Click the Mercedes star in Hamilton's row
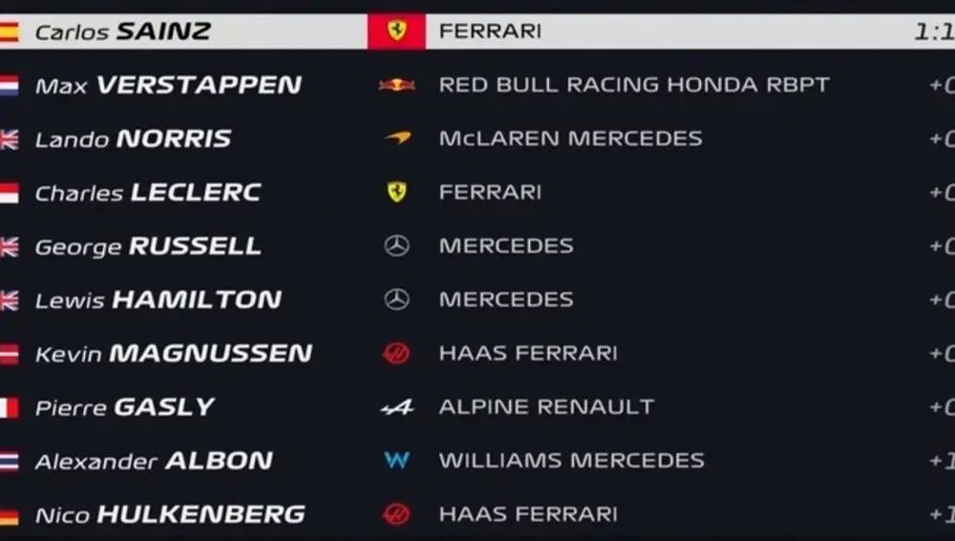 pyautogui.click(x=396, y=300)
